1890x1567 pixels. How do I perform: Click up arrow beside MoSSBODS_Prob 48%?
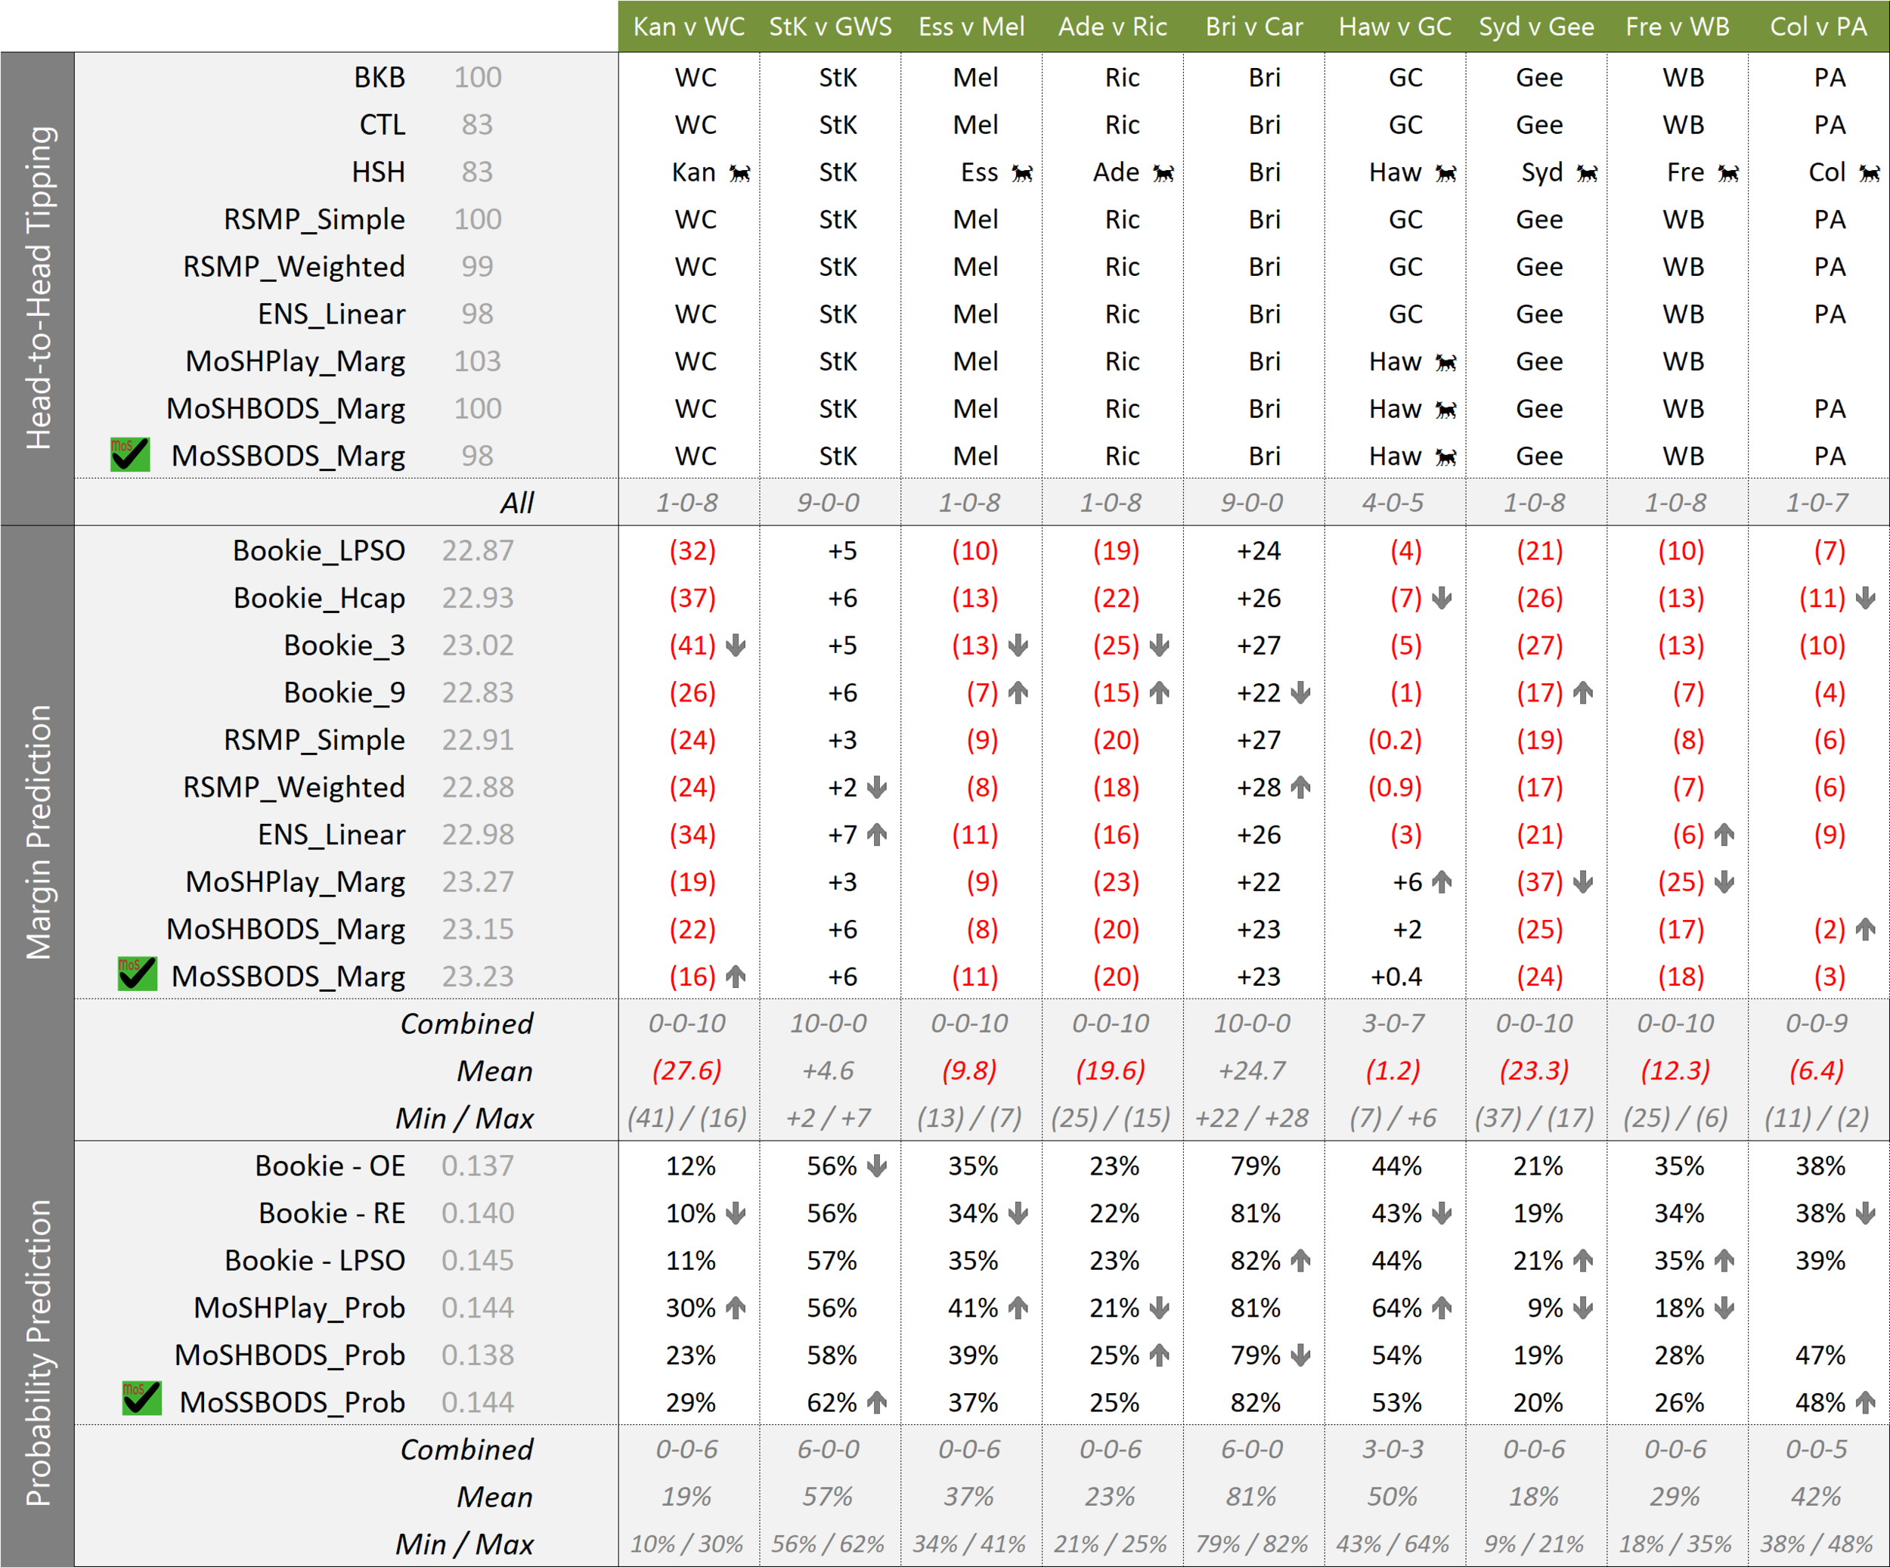(1866, 1402)
